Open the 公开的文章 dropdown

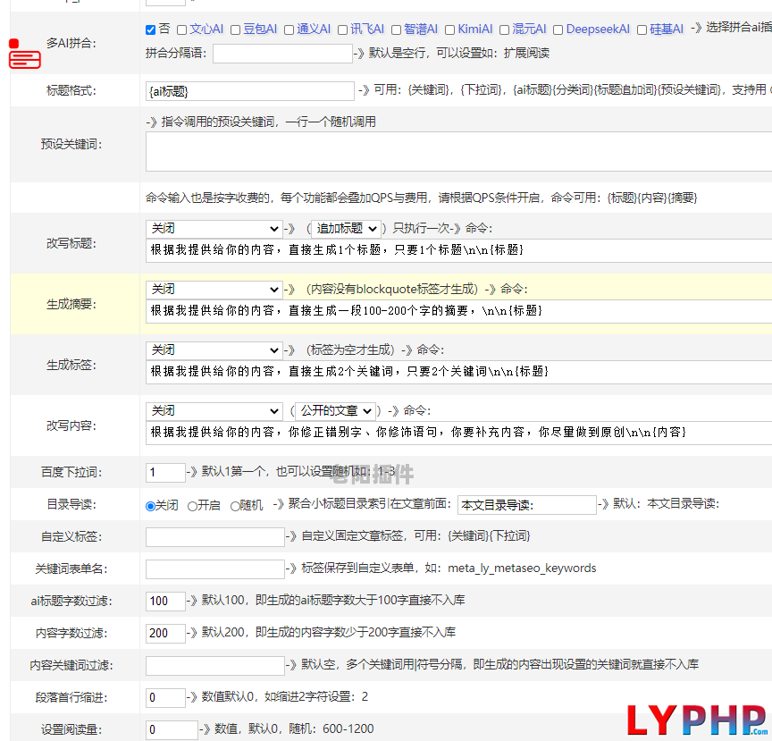click(335, 411)
